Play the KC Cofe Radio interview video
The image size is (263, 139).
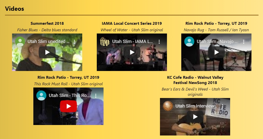(195, 117)
